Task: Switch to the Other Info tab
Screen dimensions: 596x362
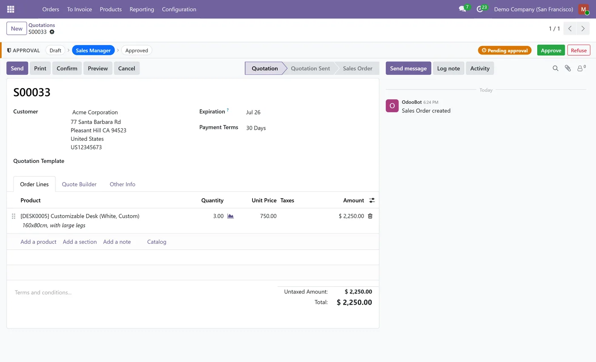Action: (x=123, y=184)
